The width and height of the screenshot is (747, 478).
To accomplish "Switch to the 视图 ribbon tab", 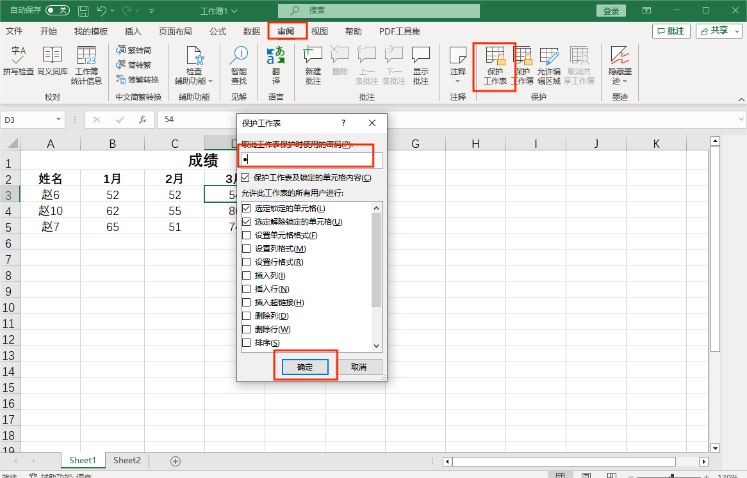I will (x=319, y=31).
